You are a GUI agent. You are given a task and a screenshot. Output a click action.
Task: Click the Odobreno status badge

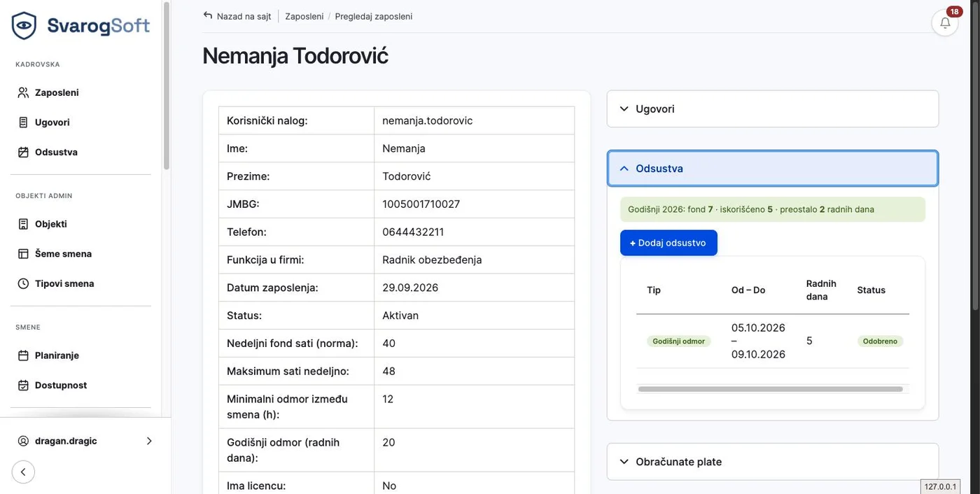click(880, 341)
